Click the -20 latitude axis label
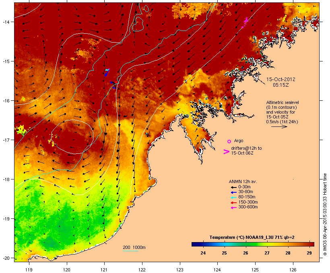 (x=6, y=258)
